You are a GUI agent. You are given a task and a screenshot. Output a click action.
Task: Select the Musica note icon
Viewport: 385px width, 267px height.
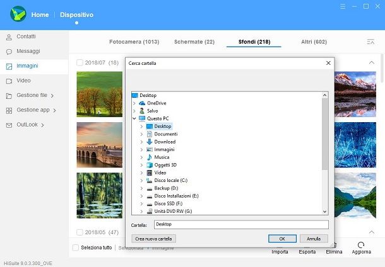pyautogui.click(x=150, y=157)
